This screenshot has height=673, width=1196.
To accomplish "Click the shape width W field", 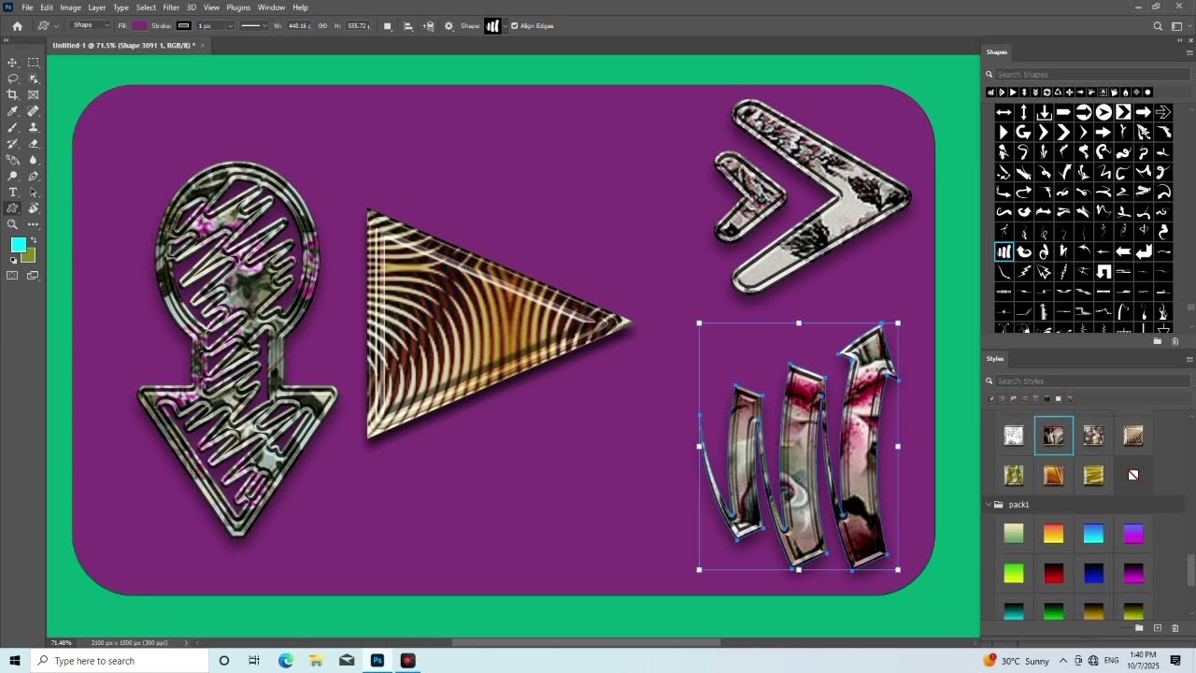I will [299, 26].
